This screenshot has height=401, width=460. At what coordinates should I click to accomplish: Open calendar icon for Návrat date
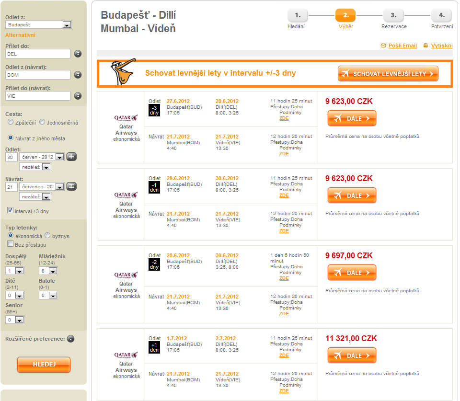[x=71, y=186]
